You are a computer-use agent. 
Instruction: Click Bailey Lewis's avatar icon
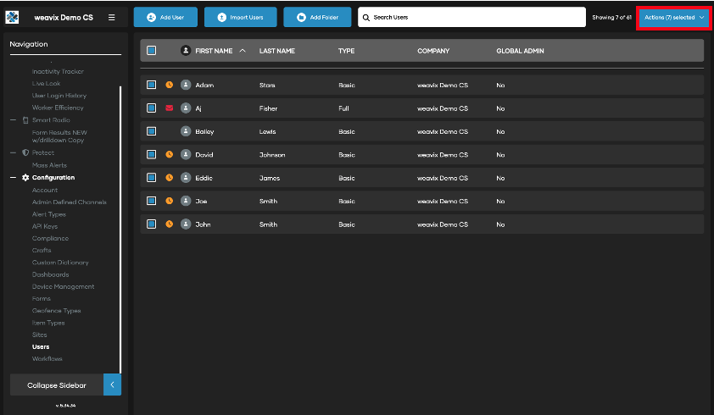(186, 131)
